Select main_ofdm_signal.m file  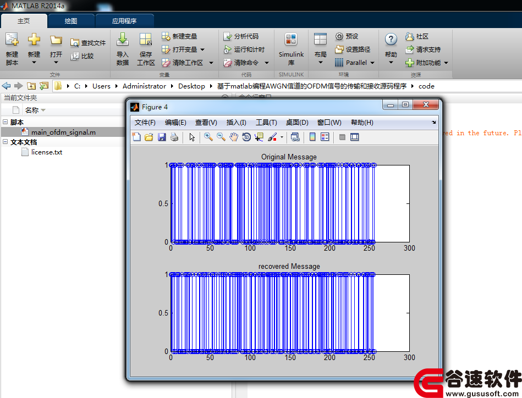(x=63, y=132)
